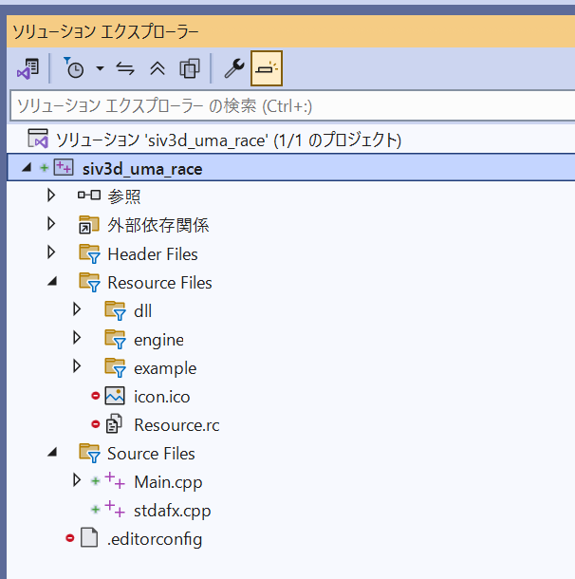
Task: Select the Resource.rc file
Action: [176, 425]
